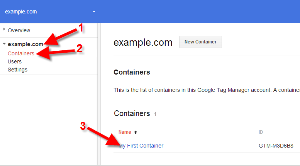Screen dimensions: 300x166
Task: Sort by the Name column header
Action: [x=125, y=132]
